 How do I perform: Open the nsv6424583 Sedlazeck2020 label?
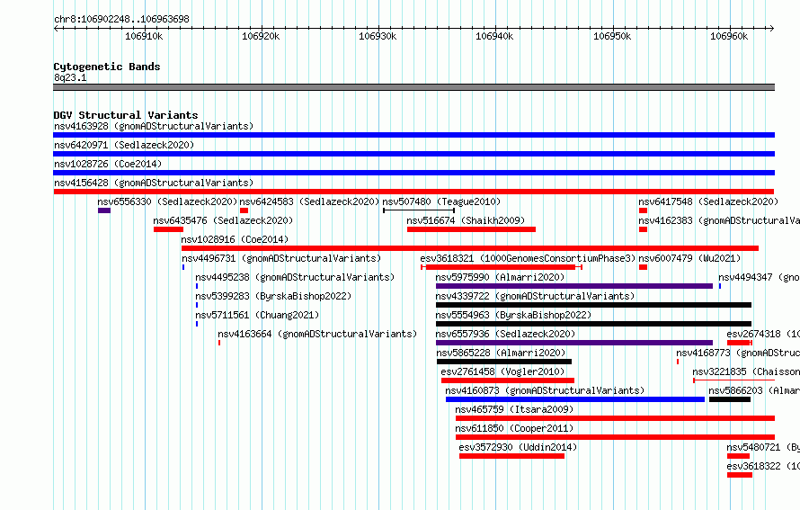click(x=310, y=201)
